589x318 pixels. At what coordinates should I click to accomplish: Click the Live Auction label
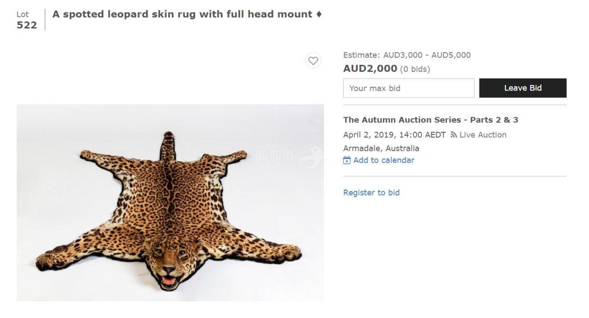coord(483,135)
